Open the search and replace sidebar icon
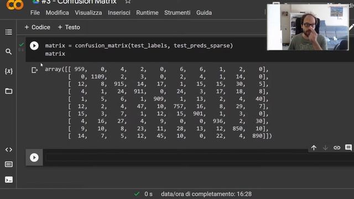This screenshot has height=199, width=354. 9,51
